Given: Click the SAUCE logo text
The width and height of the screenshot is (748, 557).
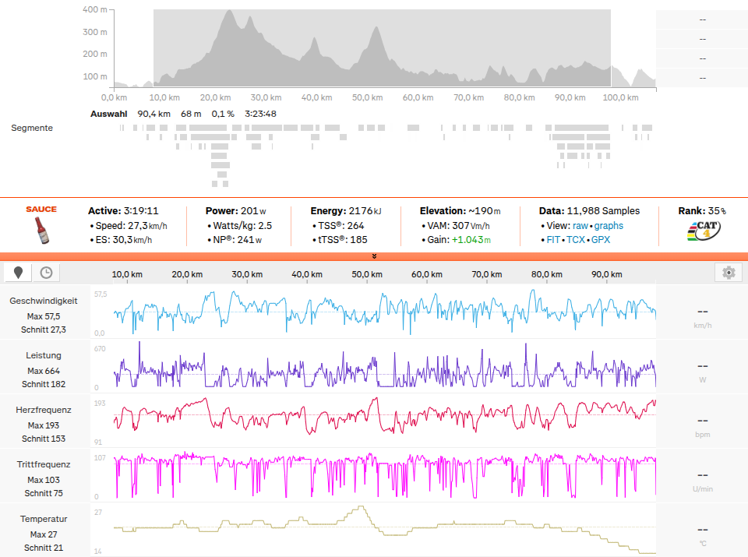Looking at the screenshot, I should click(x=41, y=210).
